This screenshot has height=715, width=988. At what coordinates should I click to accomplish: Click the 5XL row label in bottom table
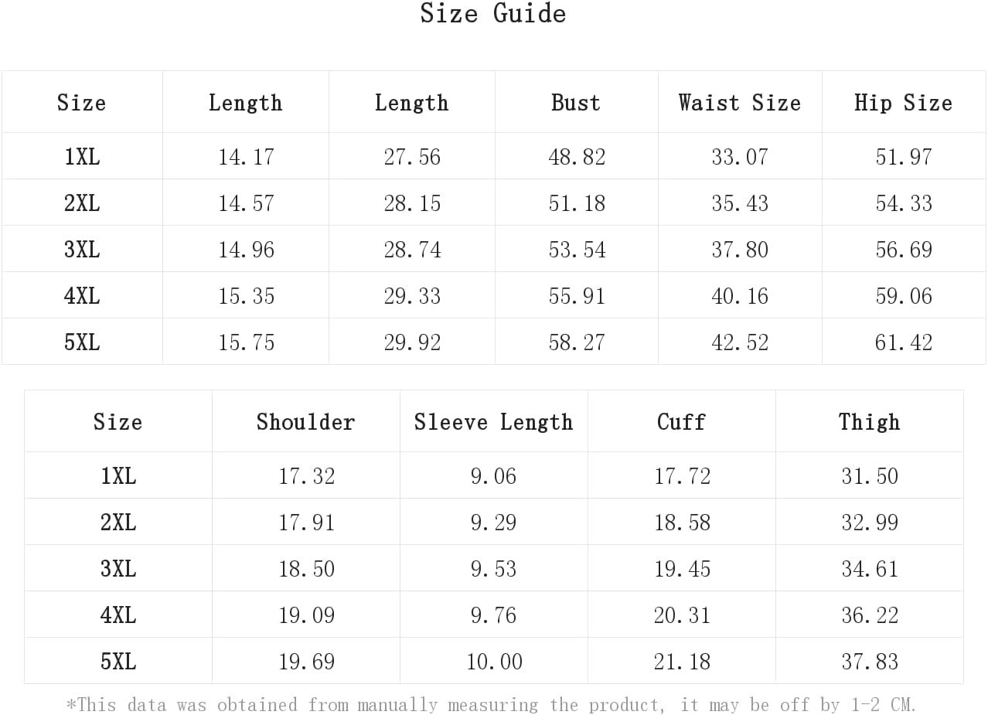pos(118,662)
